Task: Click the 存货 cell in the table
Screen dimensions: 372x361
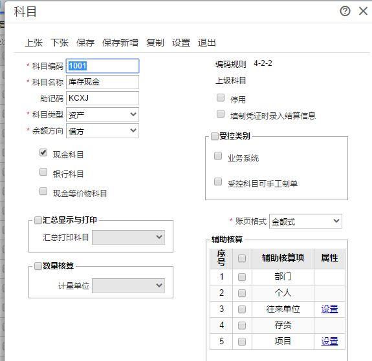Action: [283, 325]
